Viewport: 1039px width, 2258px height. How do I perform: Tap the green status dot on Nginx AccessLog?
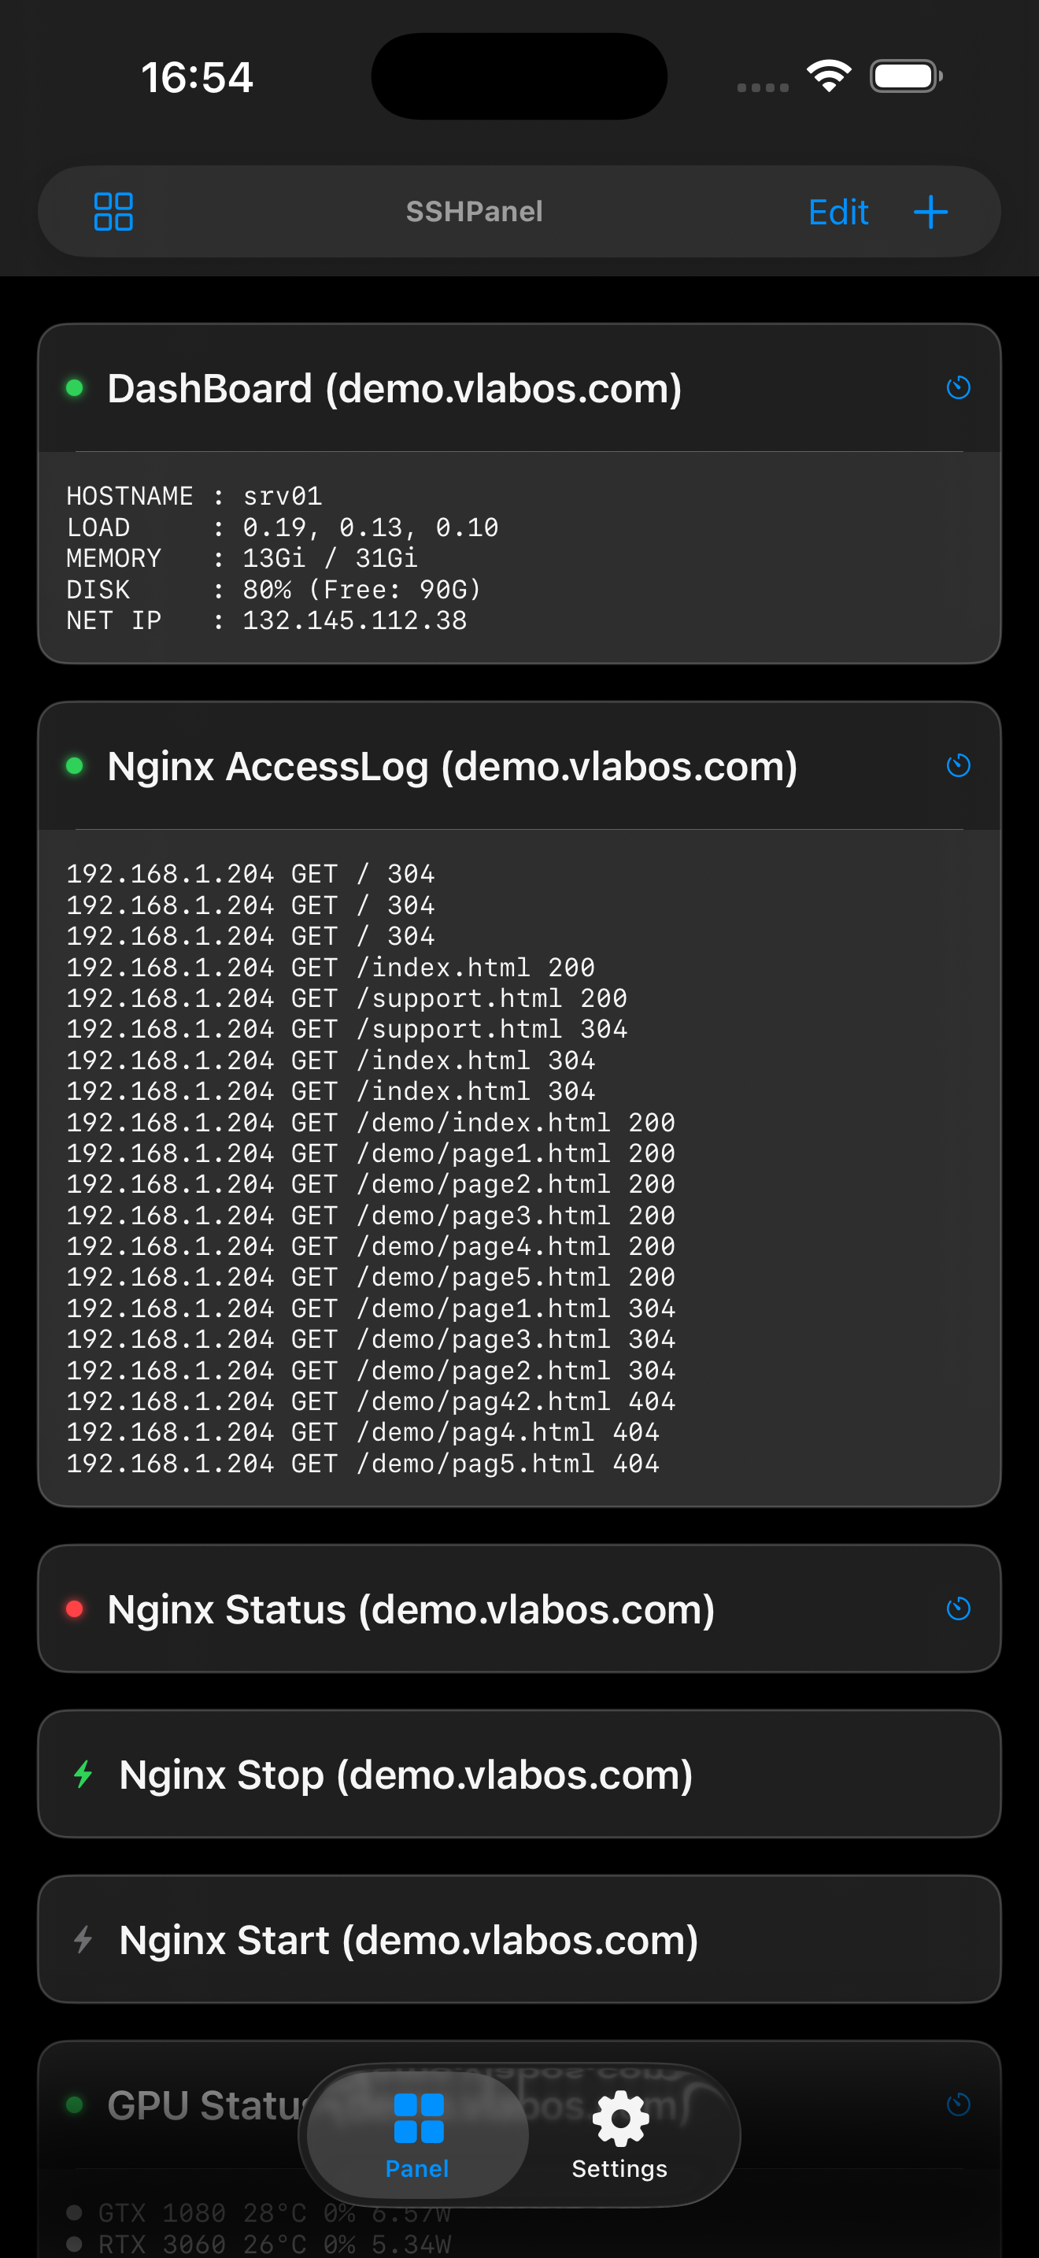[x=76, y=765]
